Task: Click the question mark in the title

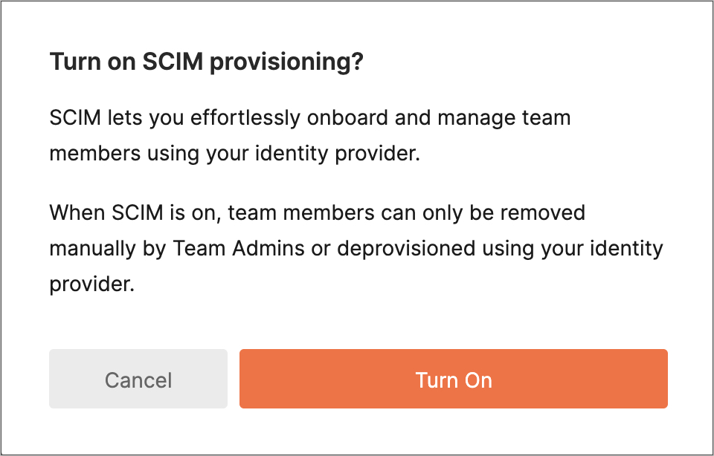Action: pyautogui.click(x=358, y=61)
